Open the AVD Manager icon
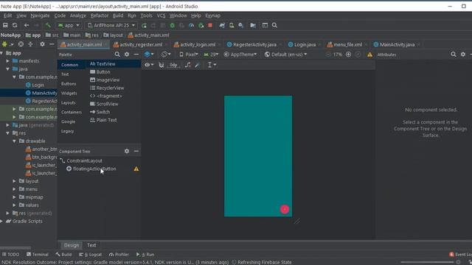This screenshot has height=265, width=472. [x=232, y=26]
